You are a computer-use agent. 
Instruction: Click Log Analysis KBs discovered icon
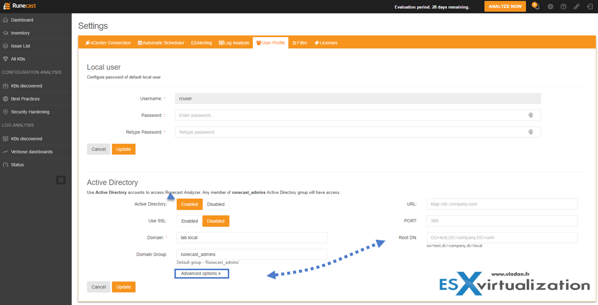(x=5, y=139)
